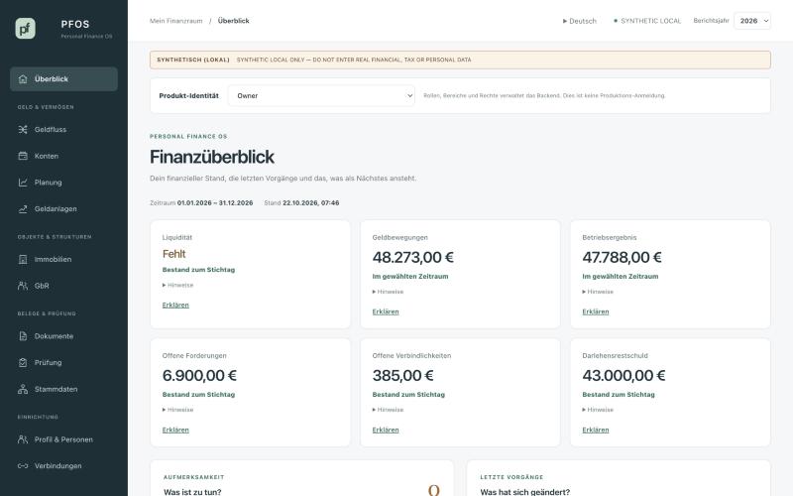Click the Finanzüberblick heading
Viewport: 793px width, 496px height.
click(x=212, y=157)
